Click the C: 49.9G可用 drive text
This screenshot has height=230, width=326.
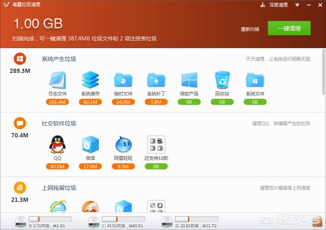coord(123,226)
